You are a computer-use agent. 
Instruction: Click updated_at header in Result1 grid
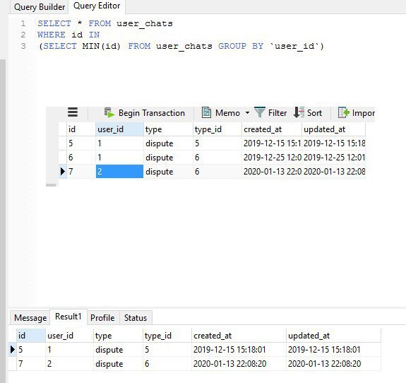coord(334,336)
